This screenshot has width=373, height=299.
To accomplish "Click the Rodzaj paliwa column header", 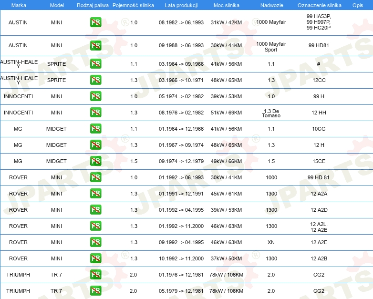I will (93, 5).
